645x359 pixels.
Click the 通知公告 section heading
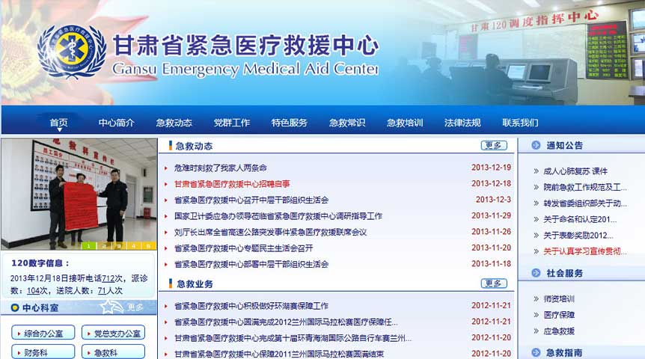564,145
